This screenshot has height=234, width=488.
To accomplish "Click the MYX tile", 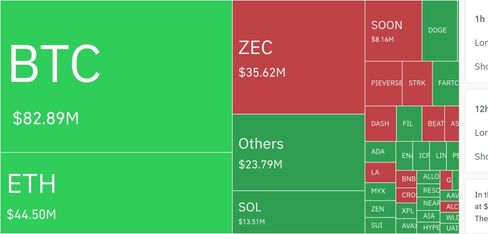I will coord(379,191).
